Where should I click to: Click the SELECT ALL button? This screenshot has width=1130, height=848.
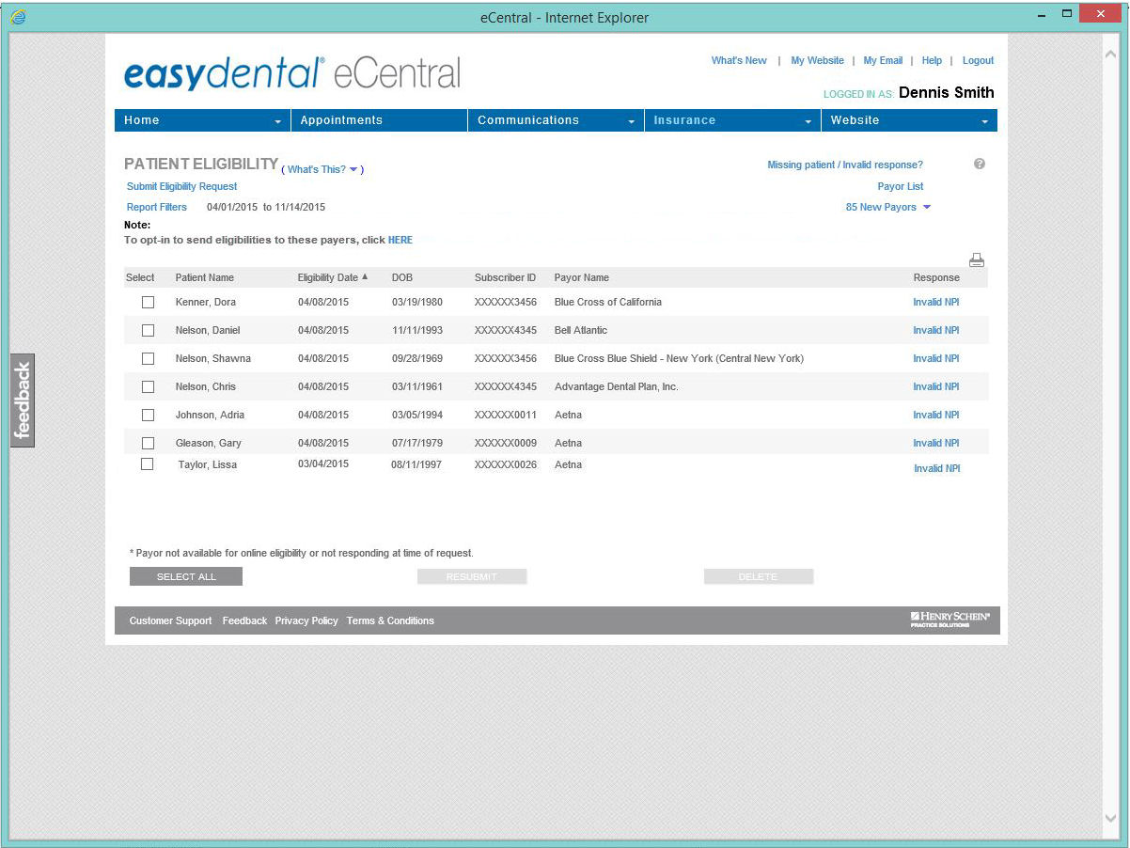186,576
